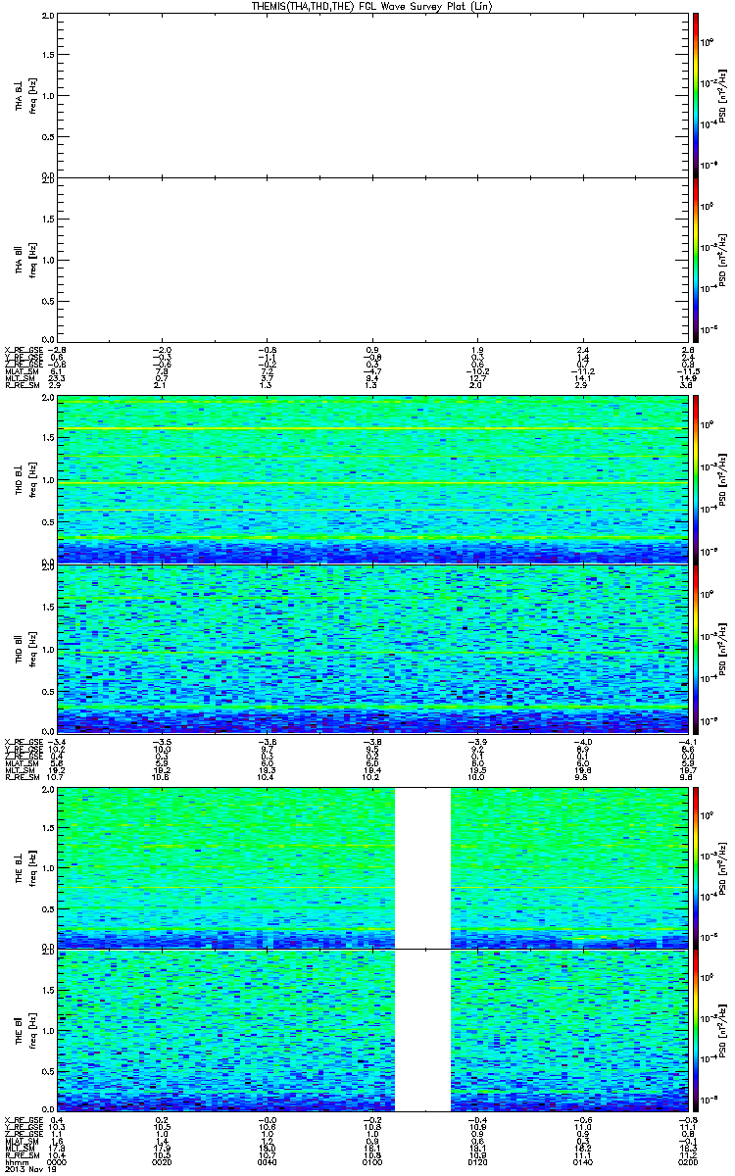Click the PSD color bar beside THD B-perpendicular panel
Screen dimensions: 735x1176
click(x=696, y=479)
